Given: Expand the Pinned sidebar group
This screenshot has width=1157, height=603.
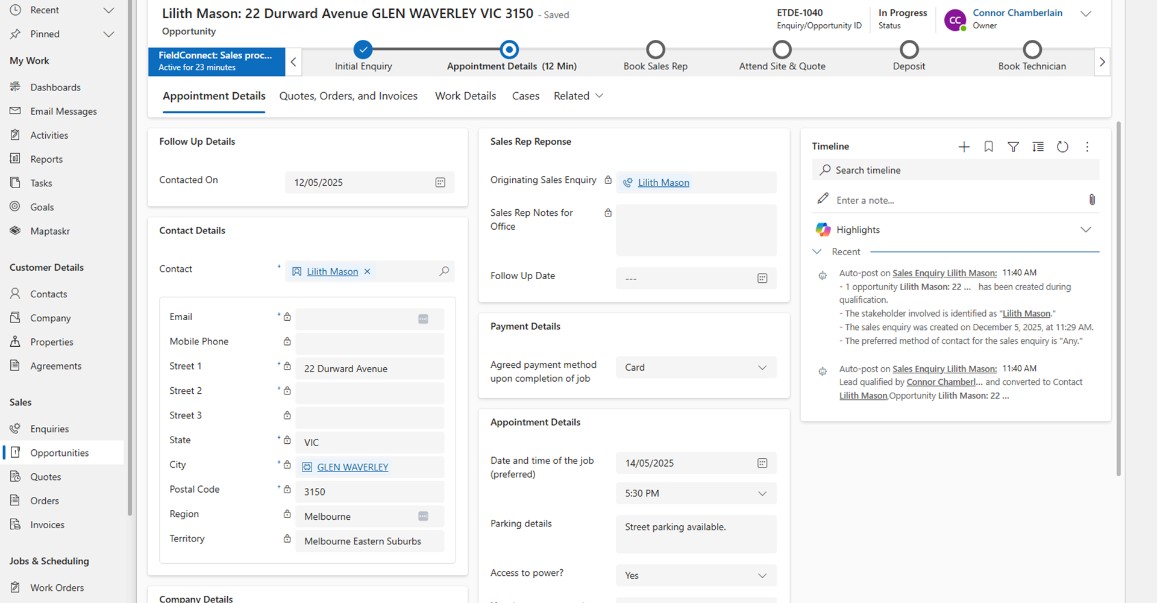Looking at the screenshot, I should point(109,34).
